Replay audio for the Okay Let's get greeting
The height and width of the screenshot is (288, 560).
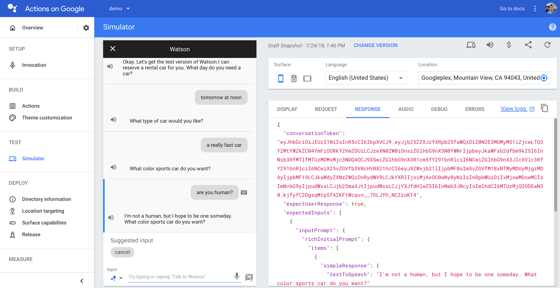point(110,66)
